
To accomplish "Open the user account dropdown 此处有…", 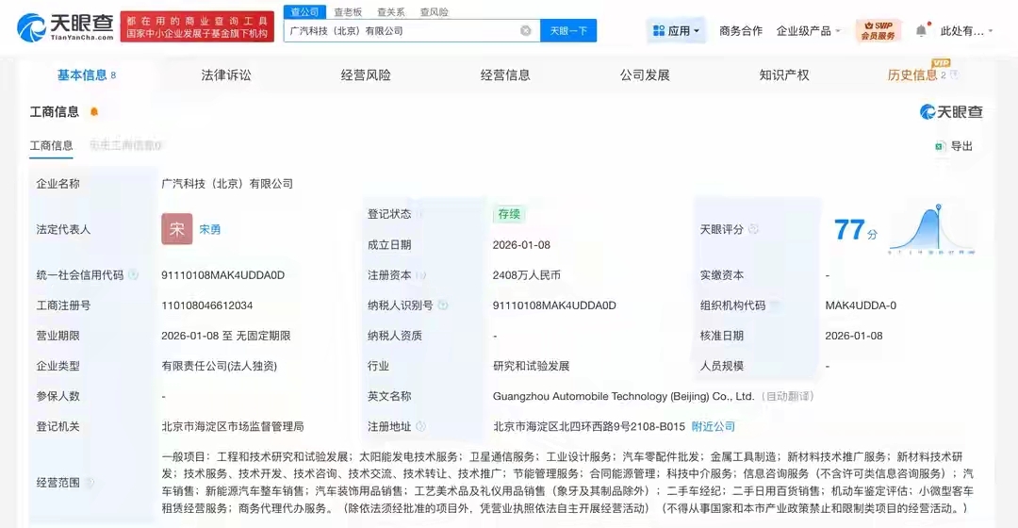I will 967,30.
